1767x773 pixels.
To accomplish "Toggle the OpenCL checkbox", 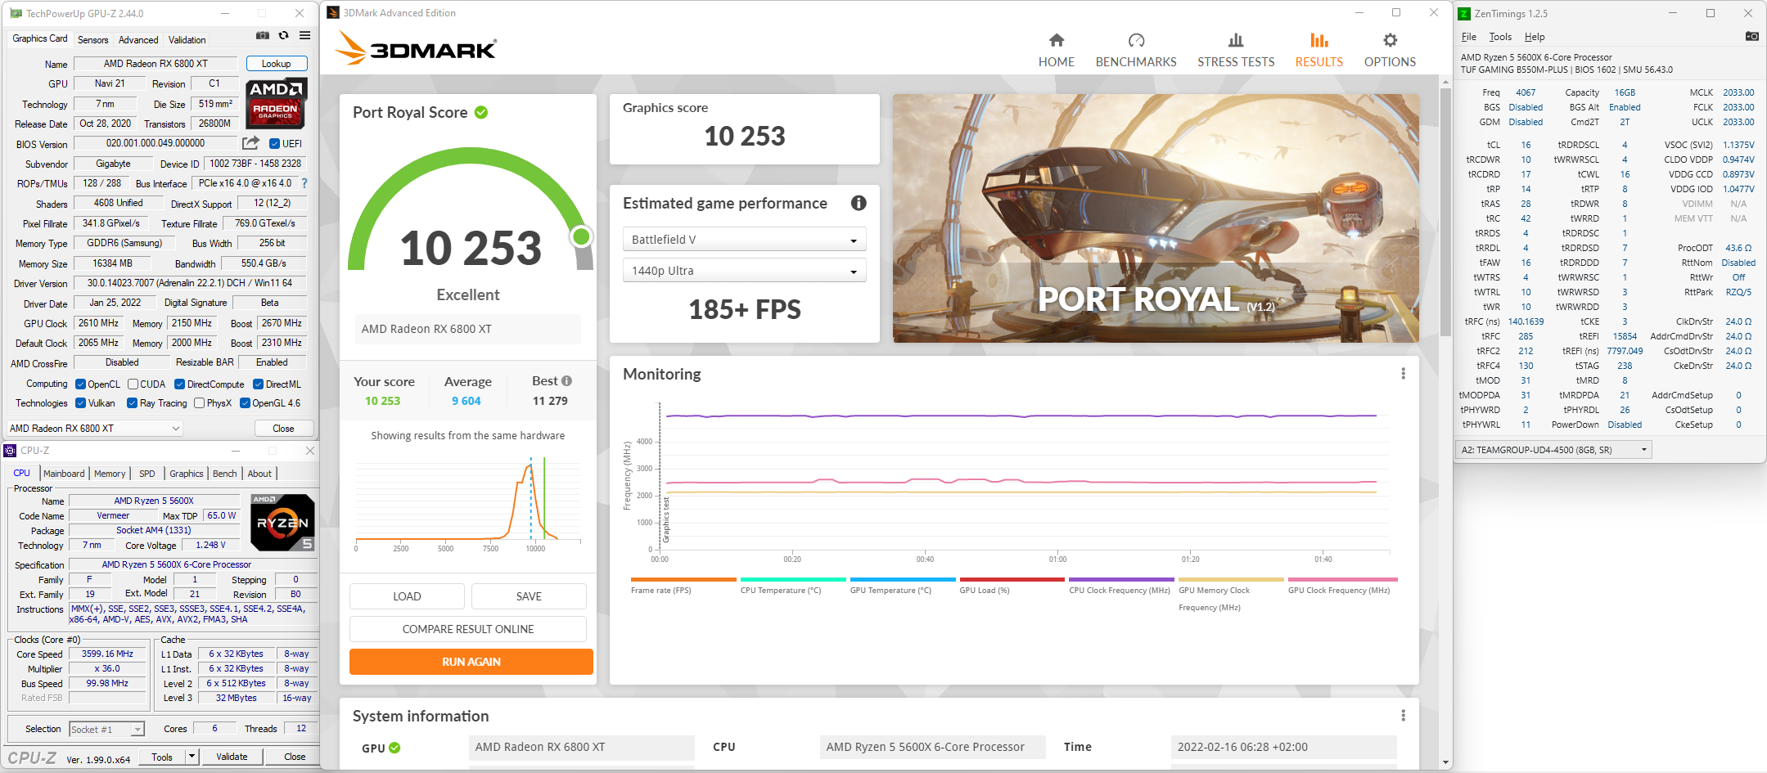I will point(80,384).
